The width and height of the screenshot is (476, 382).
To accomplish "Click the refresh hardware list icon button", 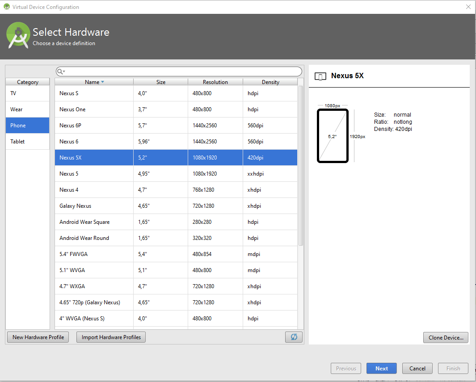I will click(294, 337).
